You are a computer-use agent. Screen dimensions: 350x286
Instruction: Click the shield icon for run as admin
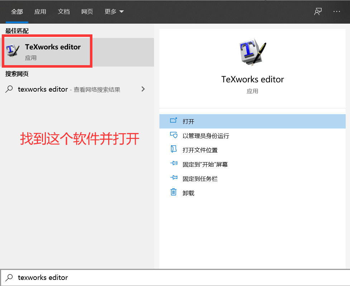(x=174, y=135)
